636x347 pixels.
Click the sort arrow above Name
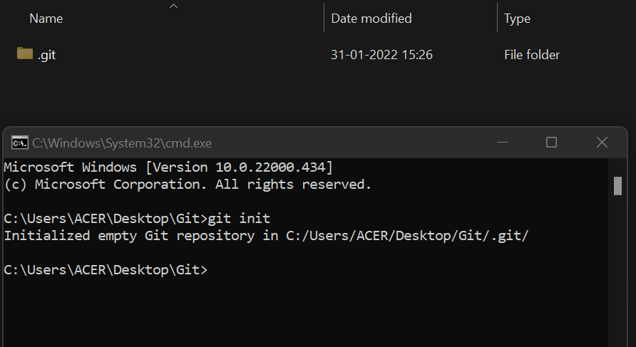[173, 6]
